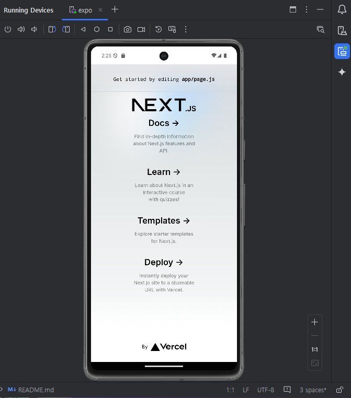The width and height of the screenshot is (351, 398).
Task: Switch Running Devices window view mode
Action: click(293, 9)
